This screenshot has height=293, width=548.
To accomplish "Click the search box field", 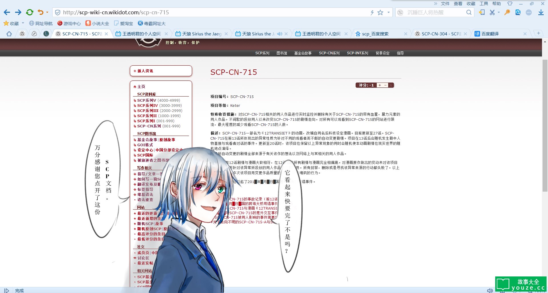I will click(435, 13).
